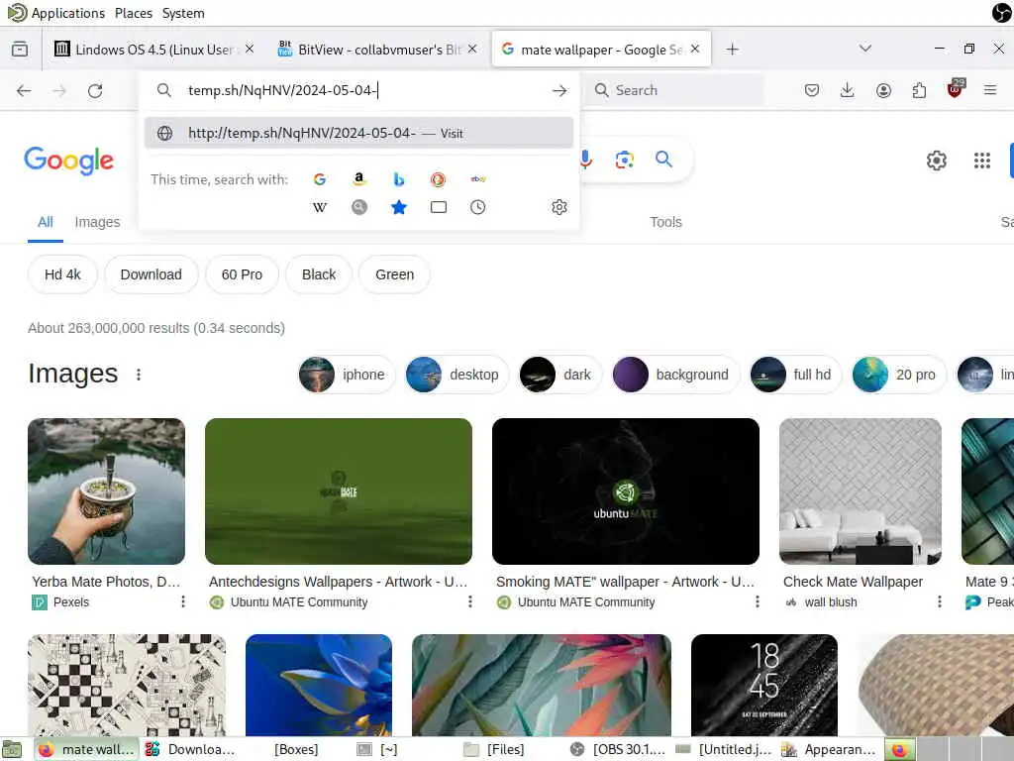This screenshot has height=761, width=1014.
Task: Apply the Download filter chip
Action: point(151,274)
